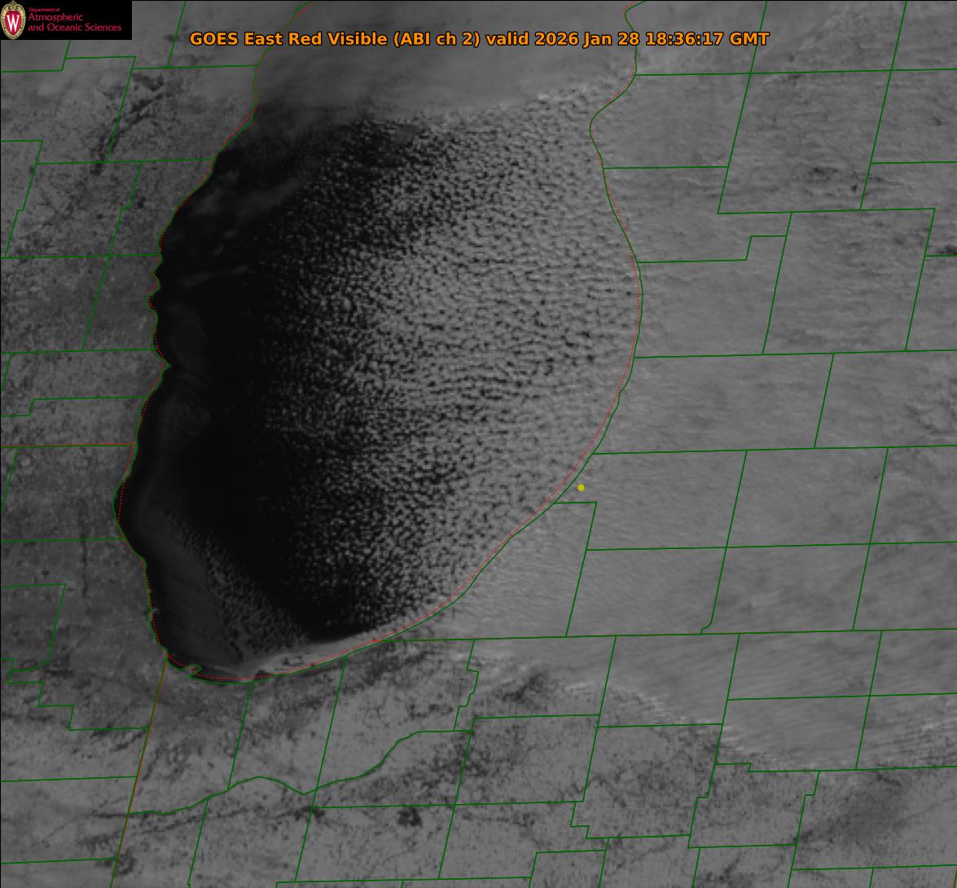The height and width of the screenshot is (888, 957).
Task: Select the "Red Visible" text in the title
Action: click(334, 39)
